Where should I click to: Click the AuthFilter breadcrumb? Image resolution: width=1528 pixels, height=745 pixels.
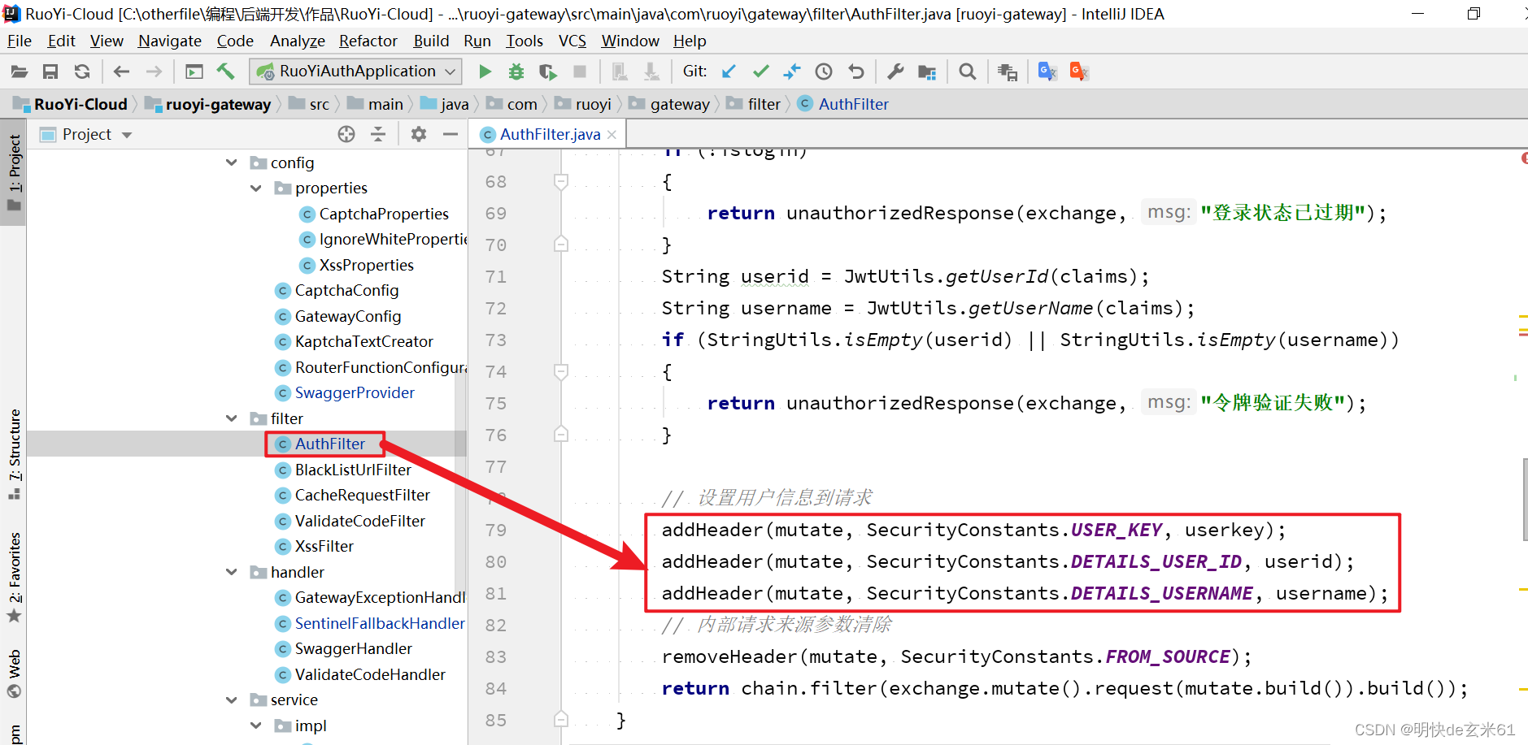point(844,104)
